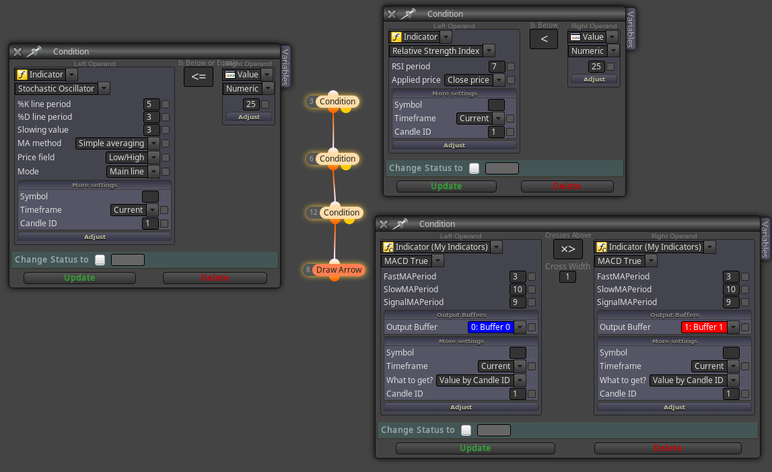Open the Stochastic Oscillator indicator dropdown
The image size is (772, 472).
click(x=63, y=88)
